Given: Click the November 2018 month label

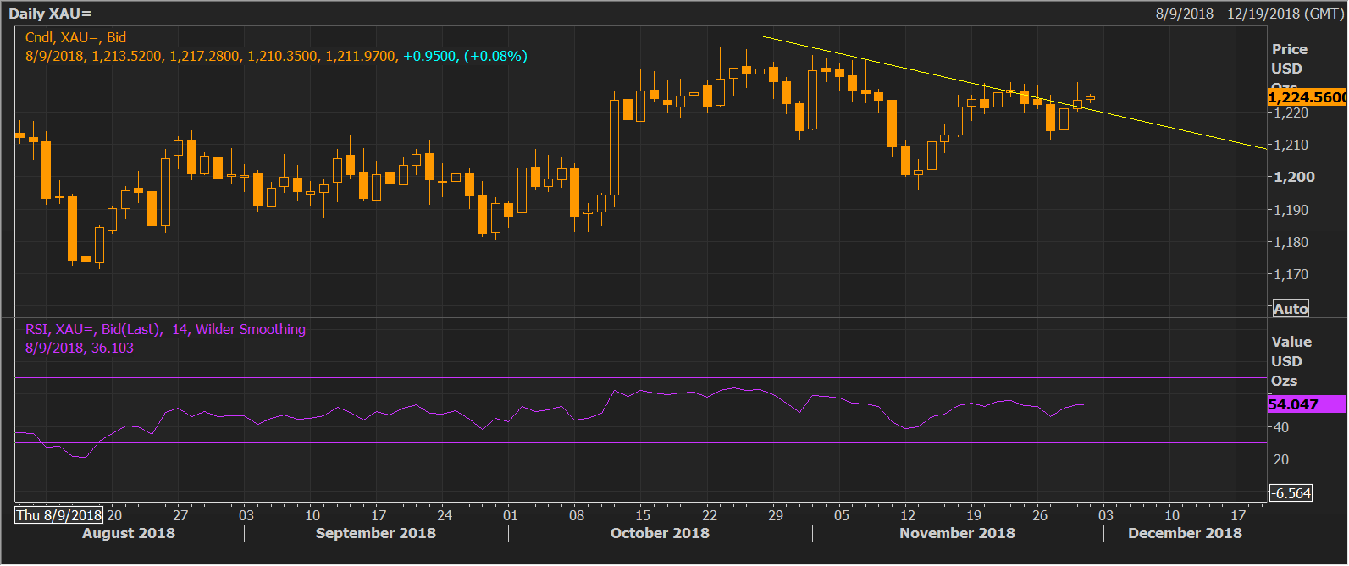Looking at the screenshot, I should coord(957,533).
